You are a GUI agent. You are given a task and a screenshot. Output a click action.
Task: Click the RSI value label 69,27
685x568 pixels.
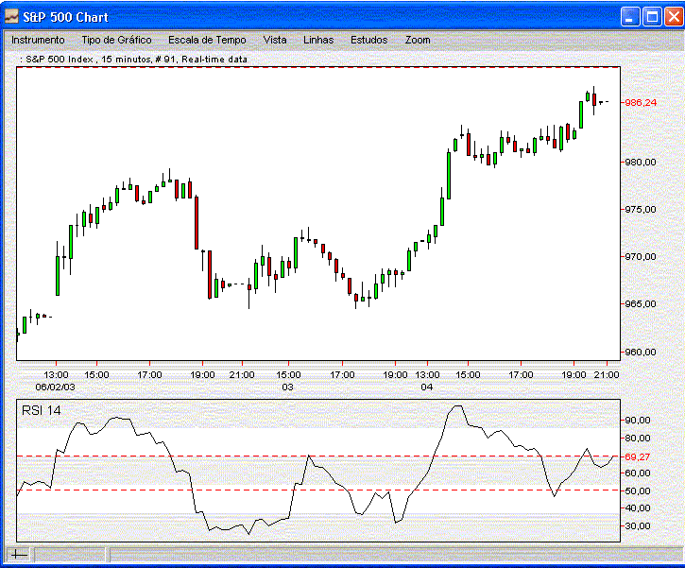click(638, 456)
